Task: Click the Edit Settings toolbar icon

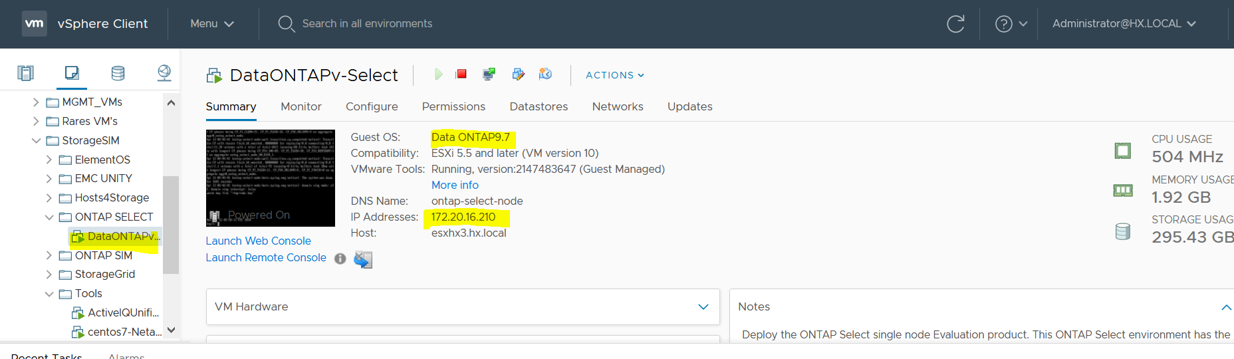Action: tap(519, 74)
